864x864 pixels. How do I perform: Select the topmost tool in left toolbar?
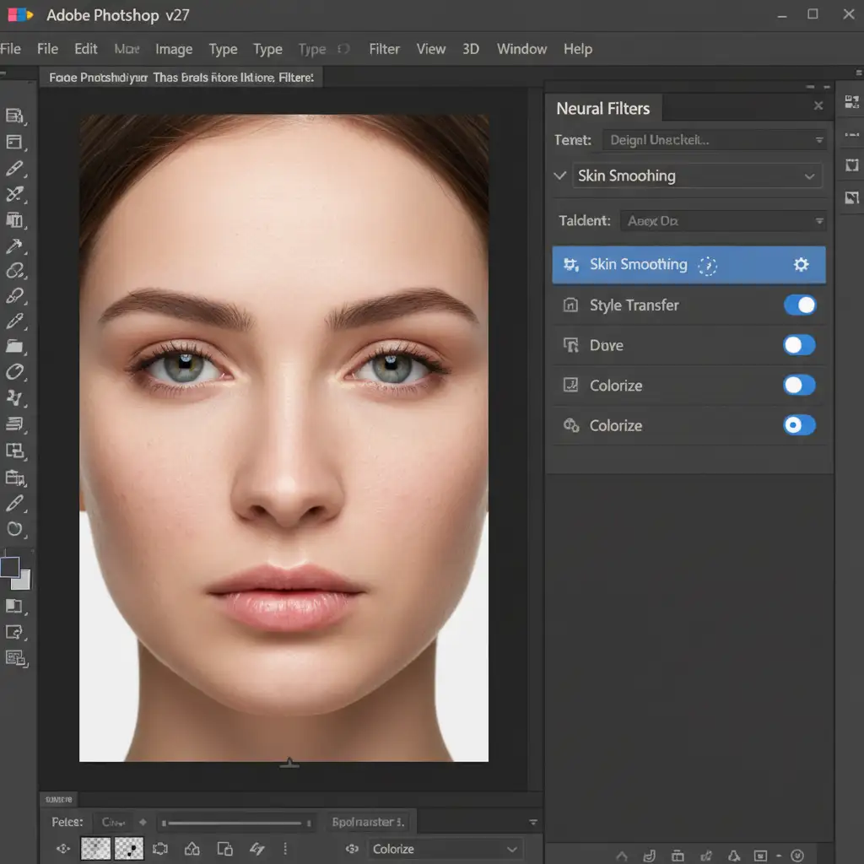14,116
